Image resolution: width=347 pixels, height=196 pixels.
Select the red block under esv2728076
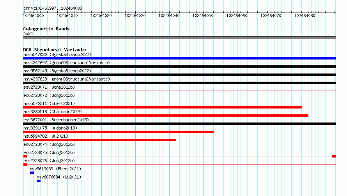coord(25,164)
